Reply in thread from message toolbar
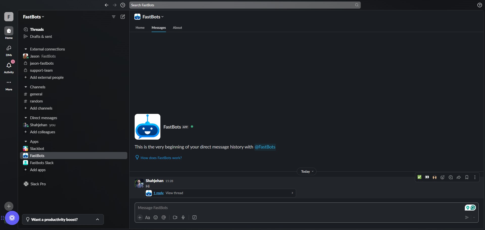The width and height of the screenshot is (485, 230). coord(451,177)
